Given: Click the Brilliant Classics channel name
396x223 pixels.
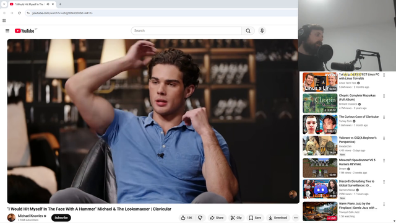Looking at the screenshot, I should pos(348,104).
